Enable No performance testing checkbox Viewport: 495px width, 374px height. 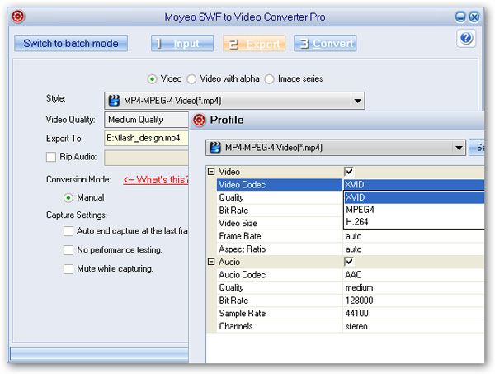[x=68, y=250]
